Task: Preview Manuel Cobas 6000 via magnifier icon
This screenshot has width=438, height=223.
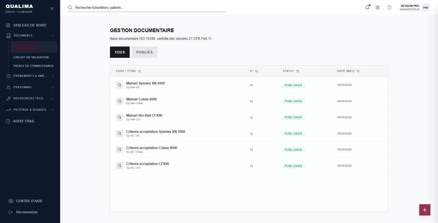Action: pos(119,101)
